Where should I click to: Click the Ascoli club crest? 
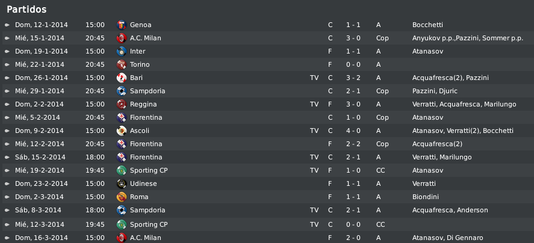click(x=122, y=131)
